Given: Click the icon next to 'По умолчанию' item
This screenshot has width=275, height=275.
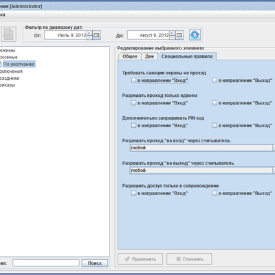Looking at the screenshot, I should pos(1,64).
